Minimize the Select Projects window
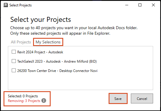 (127, 5)
